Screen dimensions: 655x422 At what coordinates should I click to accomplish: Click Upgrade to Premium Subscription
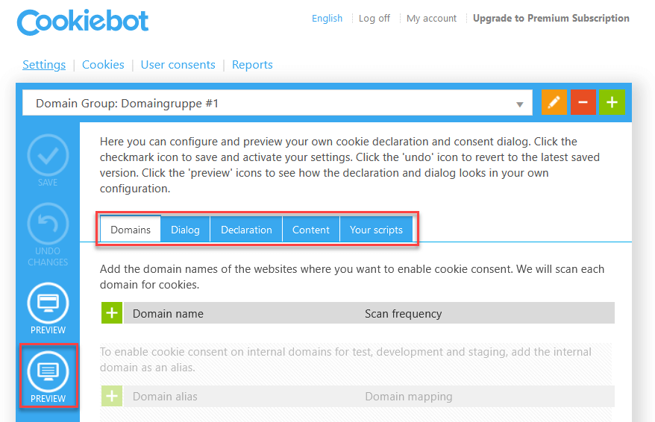point(551,19)
